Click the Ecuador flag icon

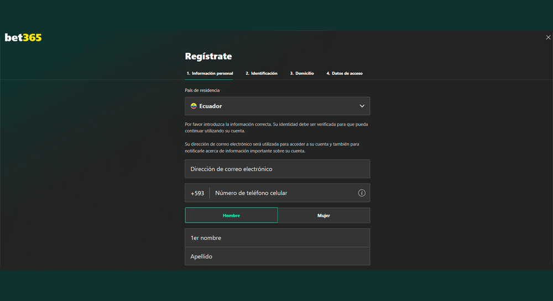[194, 106]
